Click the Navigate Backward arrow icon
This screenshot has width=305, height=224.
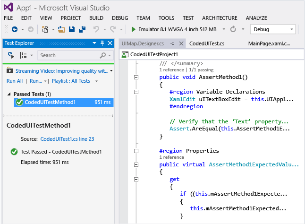(15, 29)
